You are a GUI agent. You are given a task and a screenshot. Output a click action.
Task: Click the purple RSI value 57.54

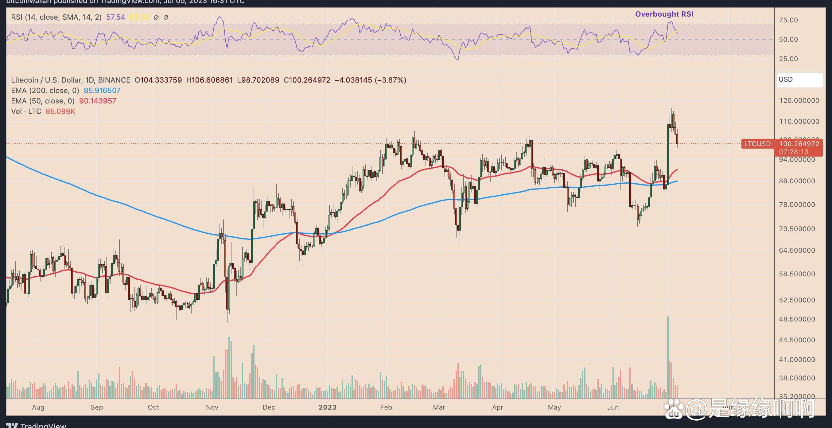point(115,17)
